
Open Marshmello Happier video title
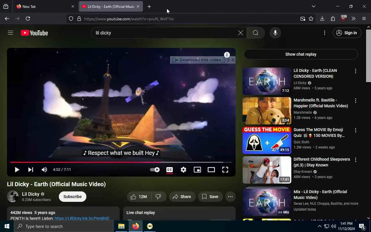coord(321,103)
